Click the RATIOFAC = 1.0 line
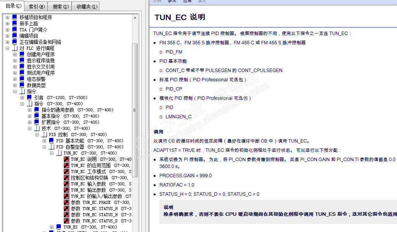Image resolution: width=397 pixels, height=232 pixels. coord(177,185)
